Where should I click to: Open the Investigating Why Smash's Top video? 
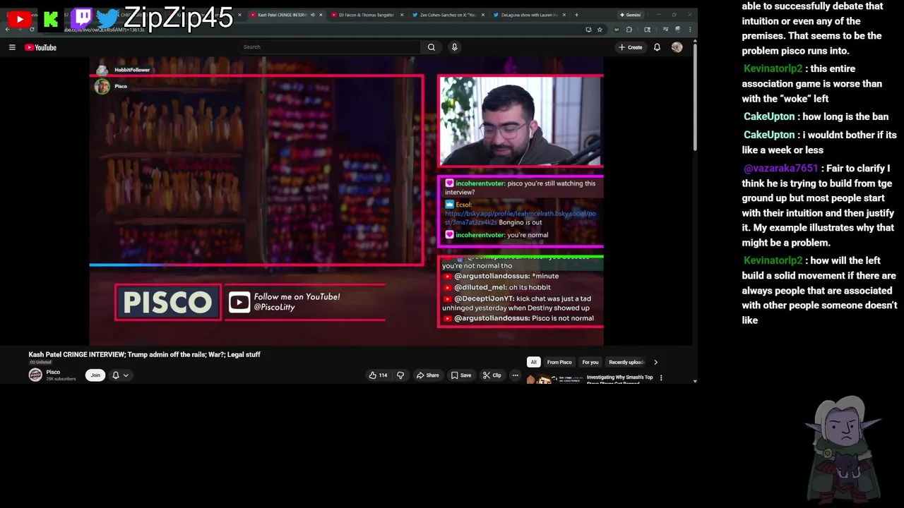pyautogui.click(x=620, y=379)
